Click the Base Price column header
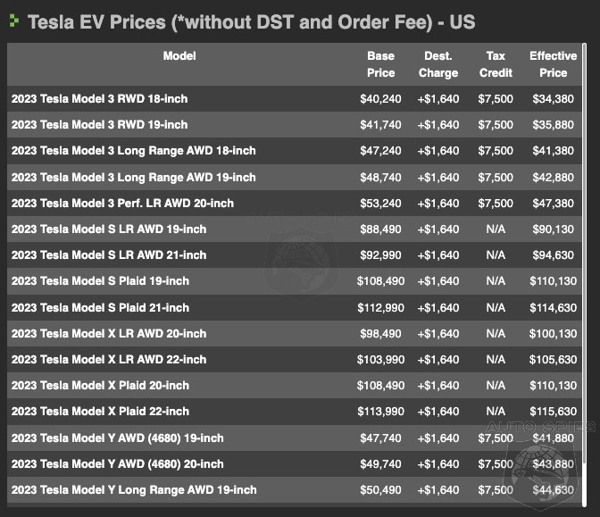This screenshot has width=600, height=517. click(x=380, y=64)
